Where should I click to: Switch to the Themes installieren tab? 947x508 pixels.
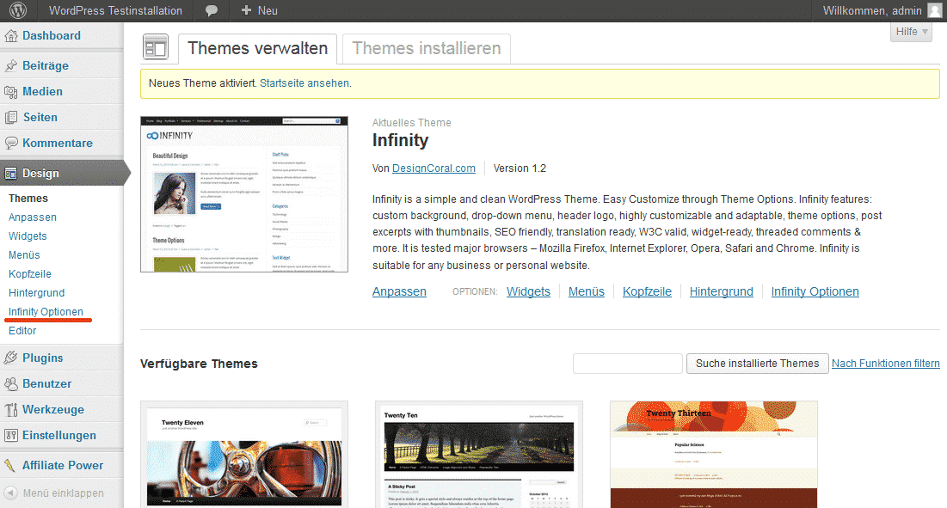[x=427, y=49]
